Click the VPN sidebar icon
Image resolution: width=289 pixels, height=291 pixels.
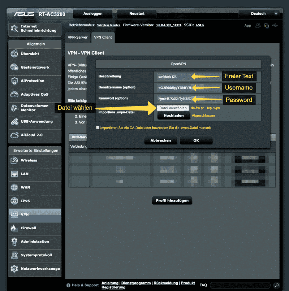point(14,214)
